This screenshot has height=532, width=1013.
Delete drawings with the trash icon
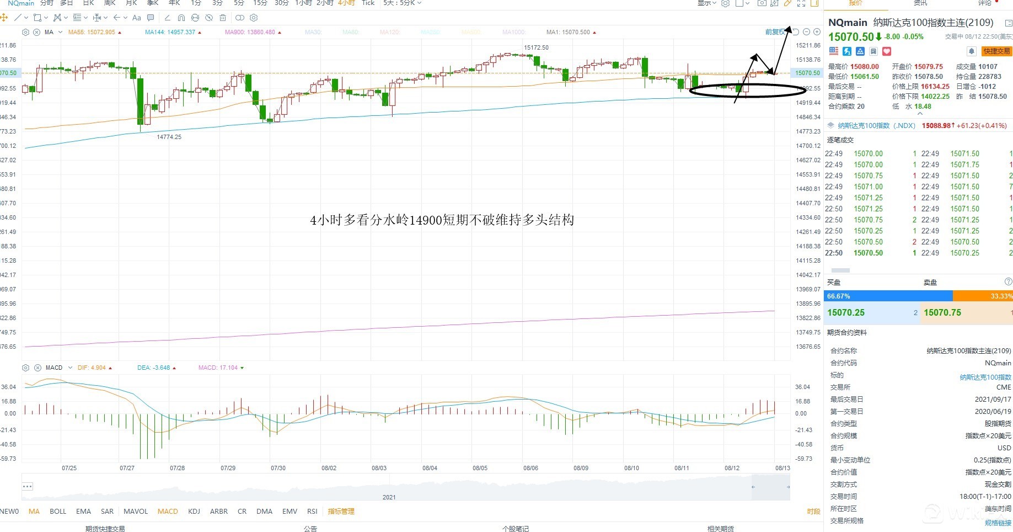[x=223, y=18]
